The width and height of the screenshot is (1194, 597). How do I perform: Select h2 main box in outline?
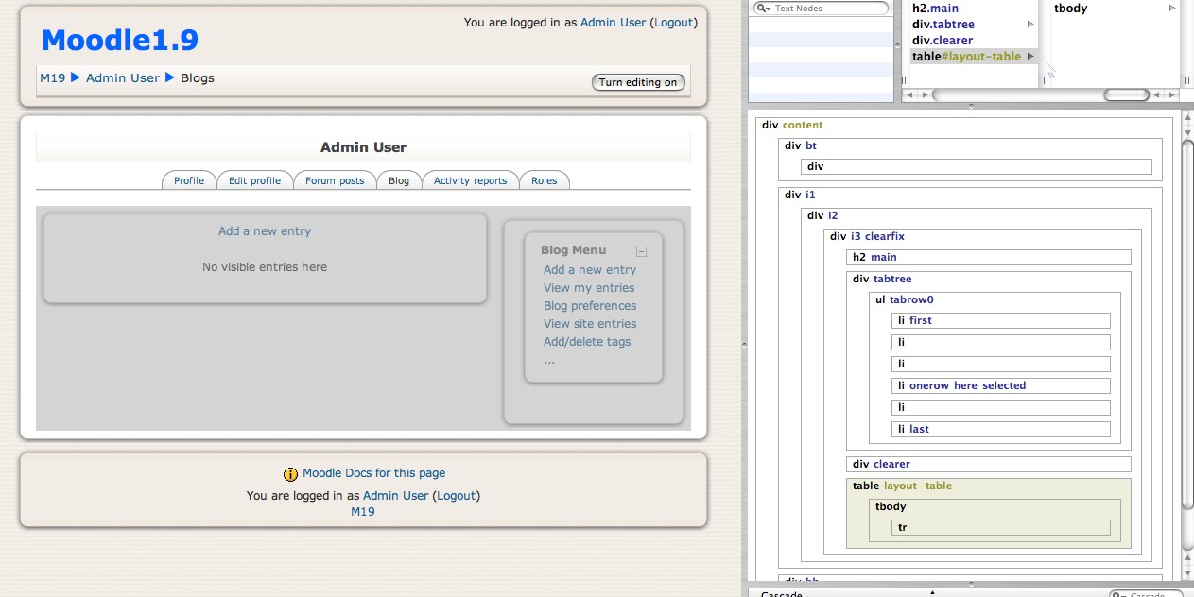click(x=988, y=257)
